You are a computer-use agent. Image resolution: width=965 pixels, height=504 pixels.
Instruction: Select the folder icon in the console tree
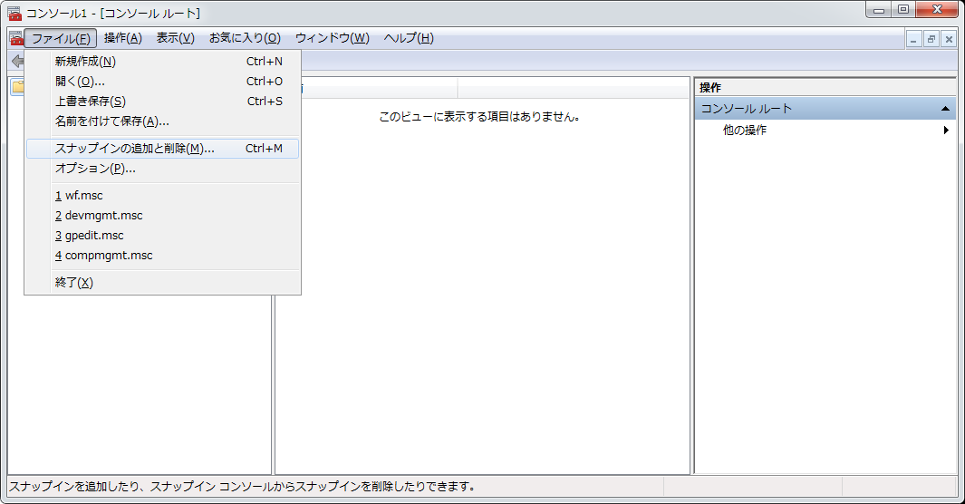(x=17, y=87)
